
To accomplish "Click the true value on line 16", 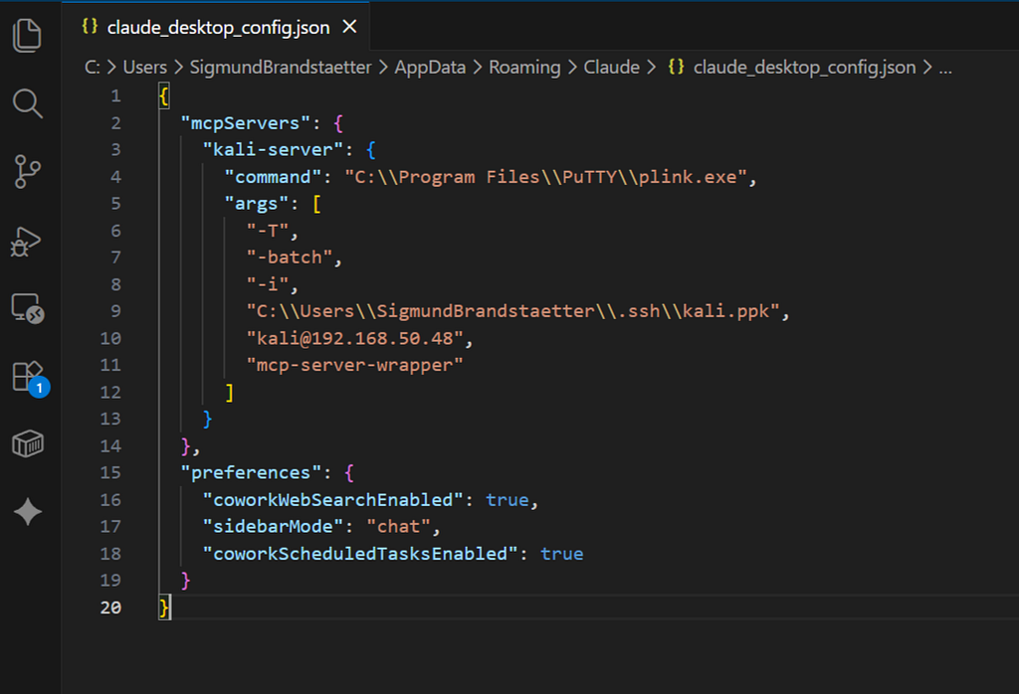I will [507, 500].
